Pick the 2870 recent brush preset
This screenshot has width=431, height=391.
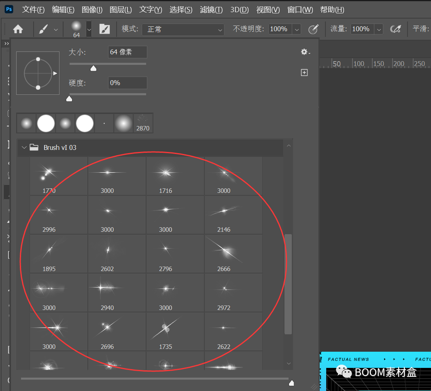click(x=143, y=123)
